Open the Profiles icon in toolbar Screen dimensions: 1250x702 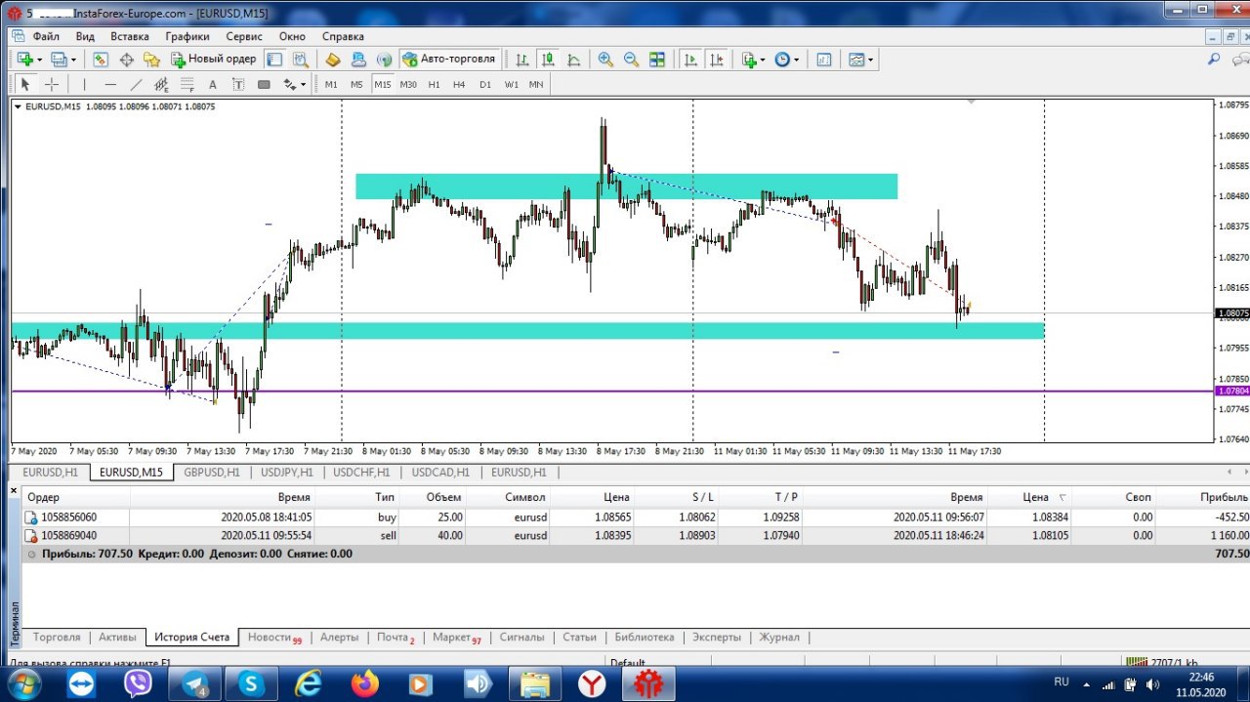(59, 60)
